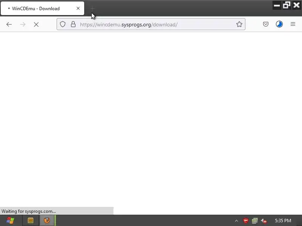Open tracking protection shield info
302x226 pixels.
[63, 24]
